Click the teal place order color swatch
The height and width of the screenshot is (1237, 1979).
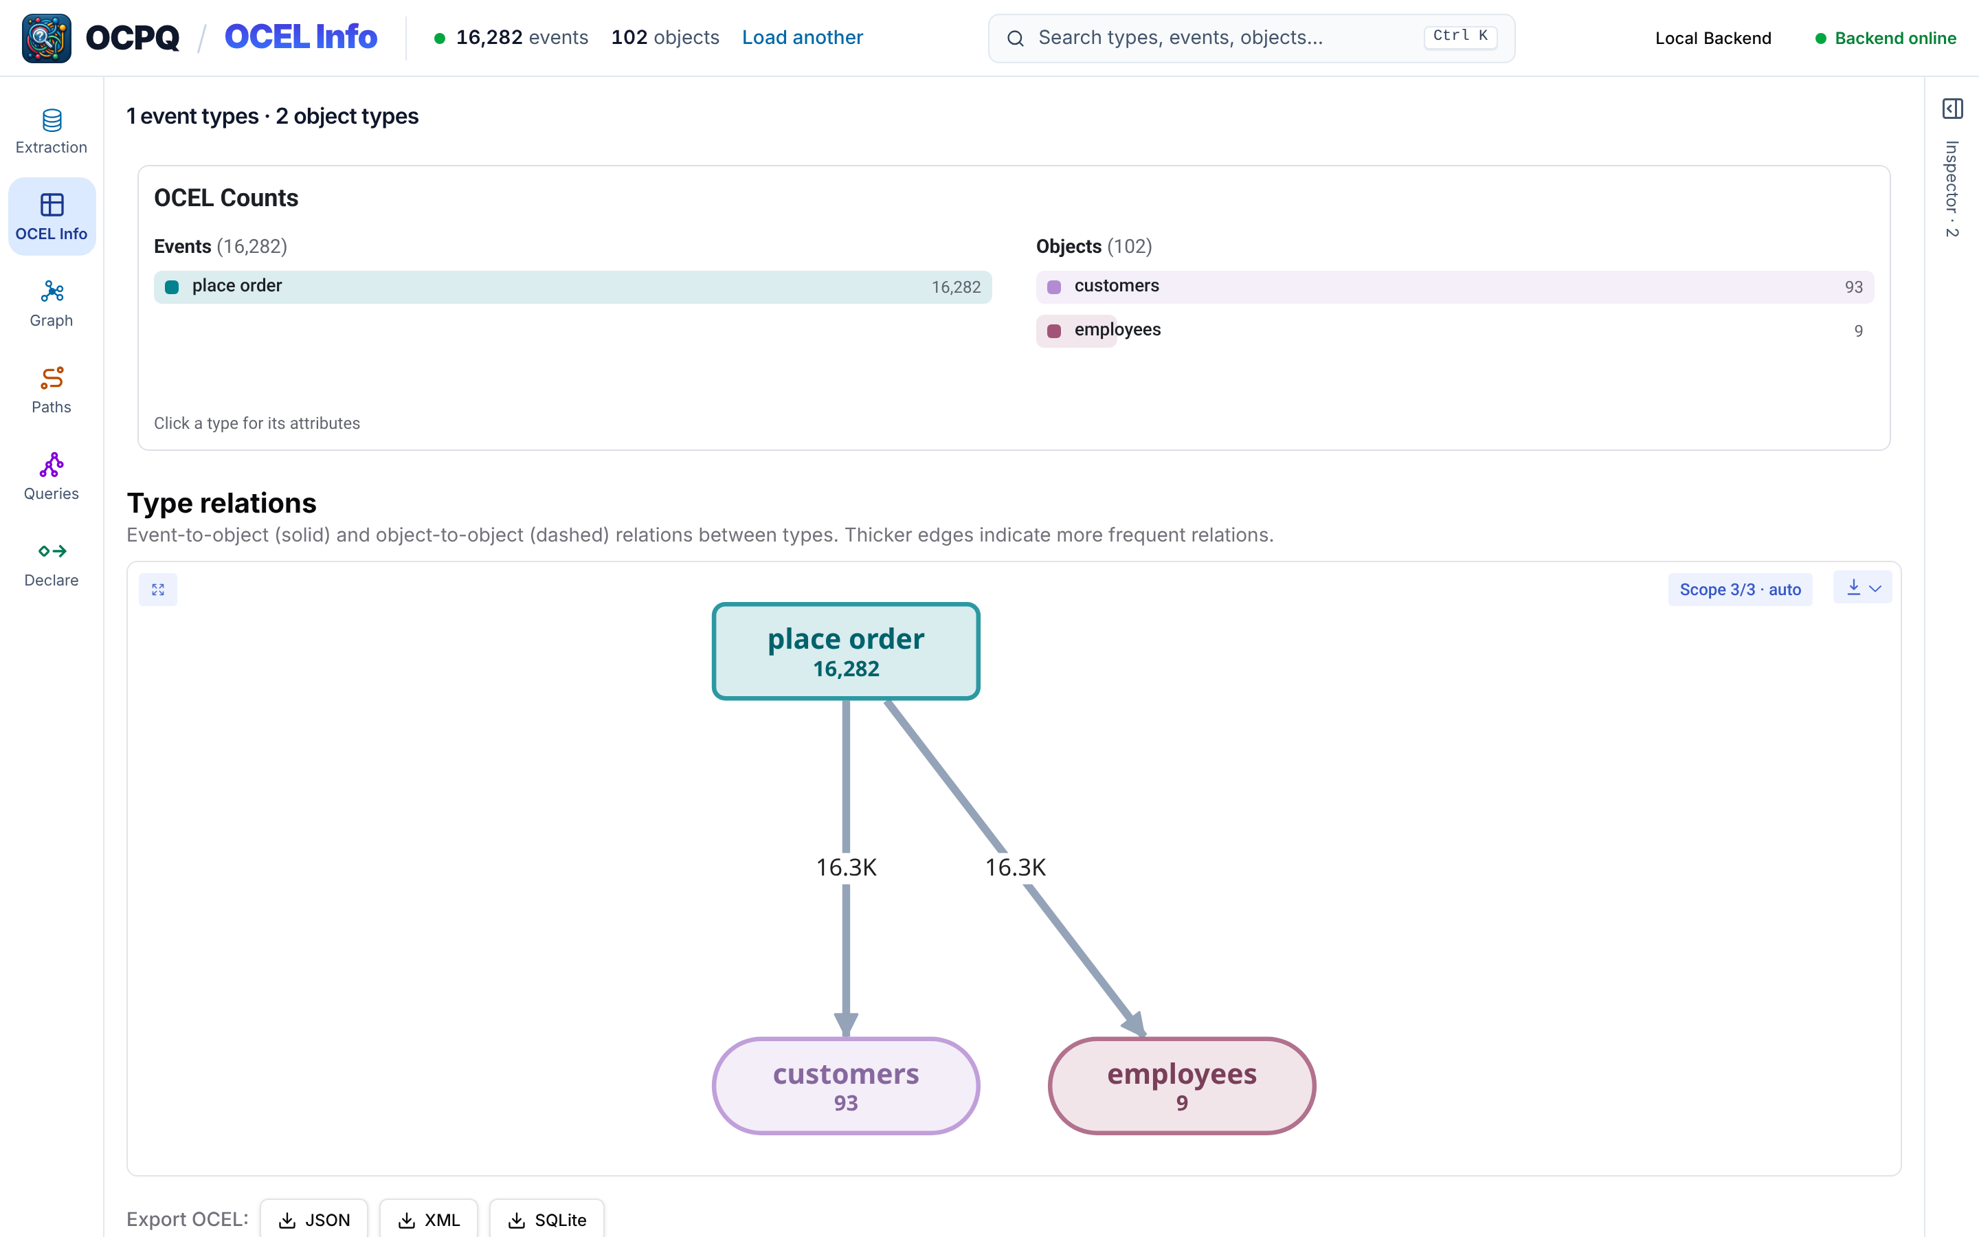172,287
